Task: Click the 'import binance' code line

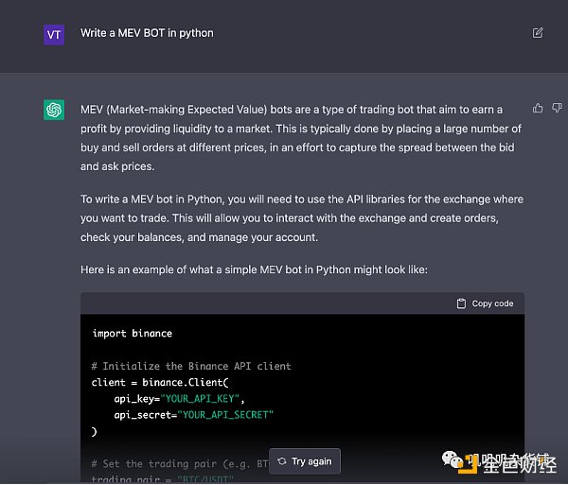Action: point(133,334)
